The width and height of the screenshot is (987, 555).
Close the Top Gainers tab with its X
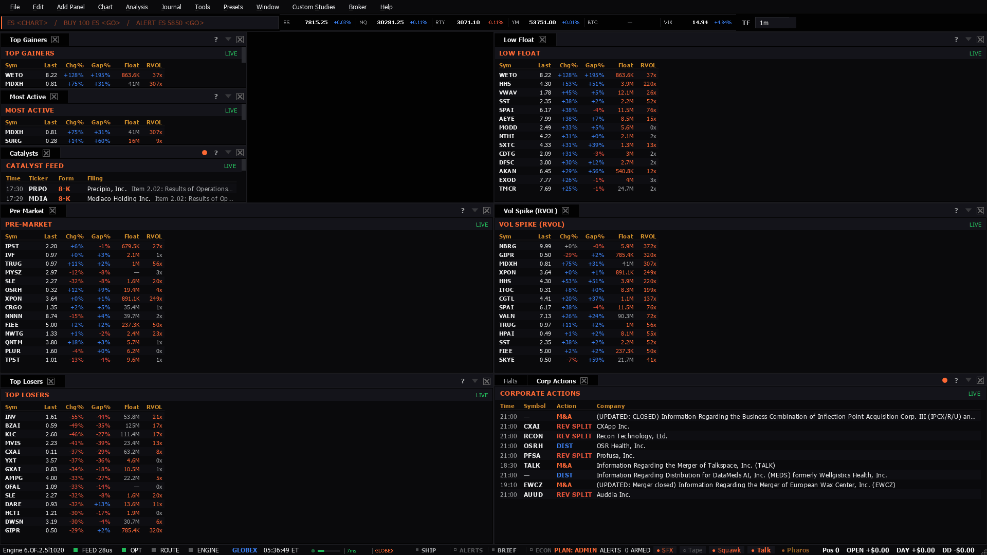click(x=55, y=40)
